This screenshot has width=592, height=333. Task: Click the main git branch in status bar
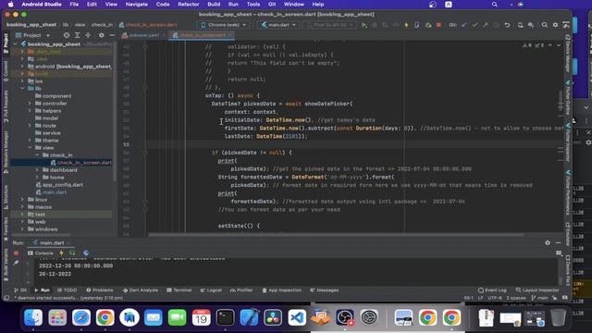[x=540, y=298]
